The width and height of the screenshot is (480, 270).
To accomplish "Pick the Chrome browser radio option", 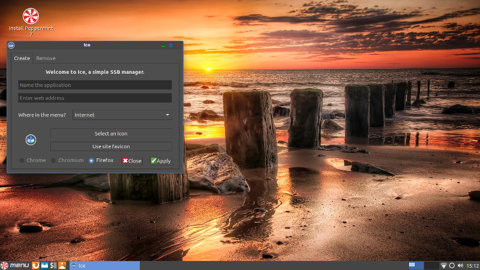I will coord(23,161).
